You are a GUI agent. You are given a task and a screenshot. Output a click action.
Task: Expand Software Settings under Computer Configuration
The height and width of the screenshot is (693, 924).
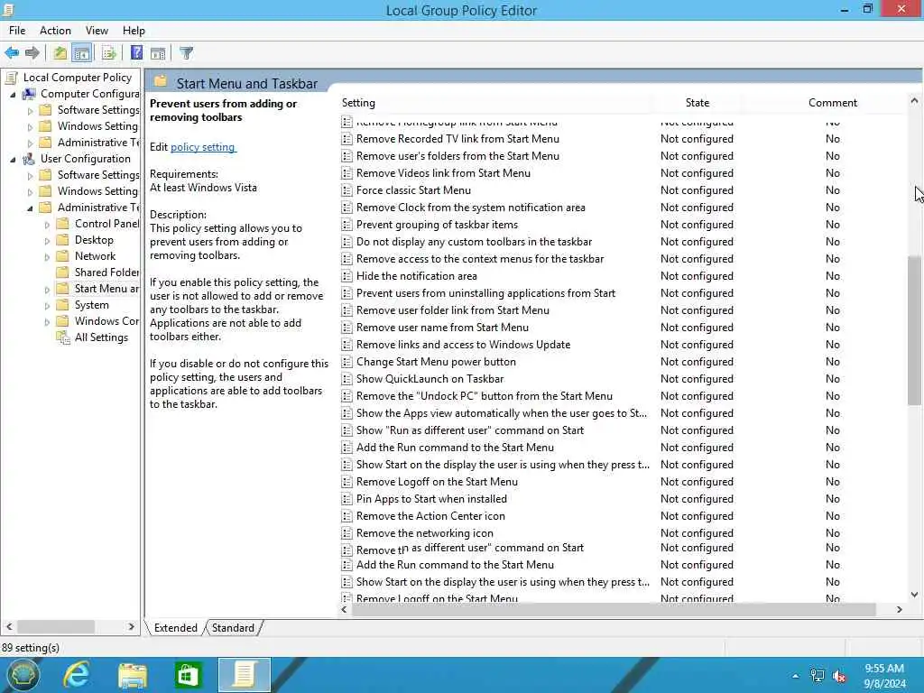pos(30,110)
